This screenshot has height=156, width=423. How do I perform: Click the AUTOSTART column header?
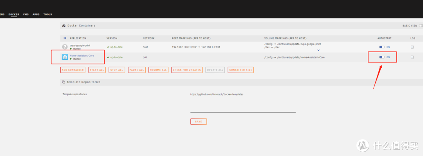385,38
